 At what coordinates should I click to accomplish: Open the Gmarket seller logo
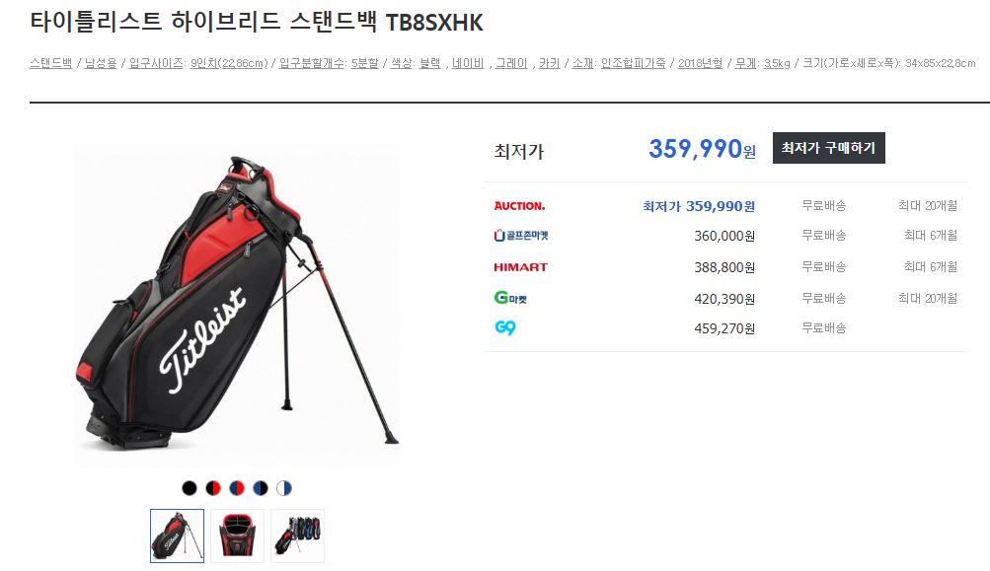[x=510, y=298]
